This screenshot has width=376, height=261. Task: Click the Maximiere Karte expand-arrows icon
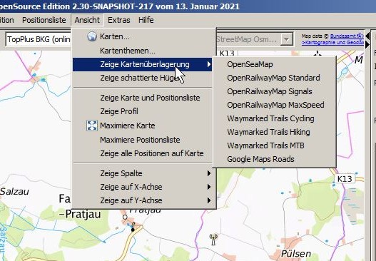(x=92, y=126)
